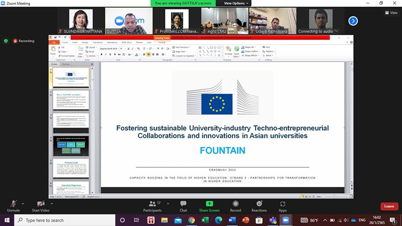
Task: Click the Arrange icon
Action: pos(229,51)
